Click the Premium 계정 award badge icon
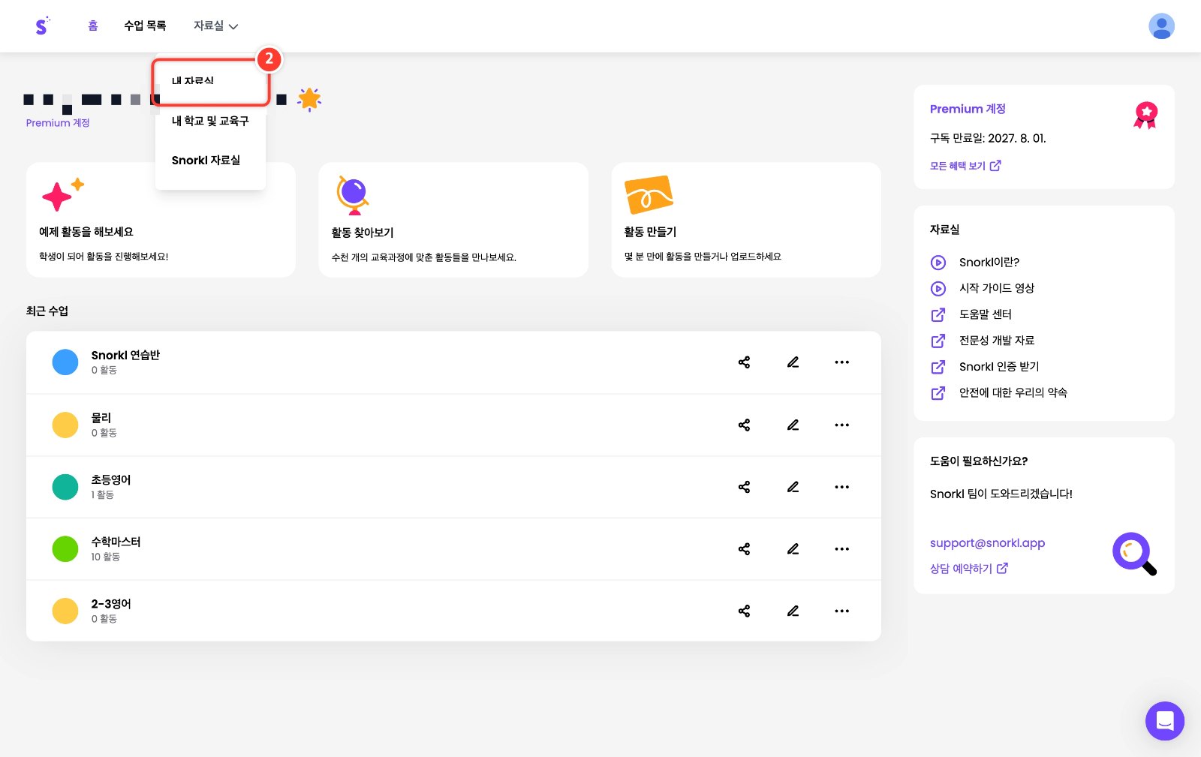Image resolution: width=1201 pixels, height=757 pixels. pyautogui.click(x=1145, y=115)
